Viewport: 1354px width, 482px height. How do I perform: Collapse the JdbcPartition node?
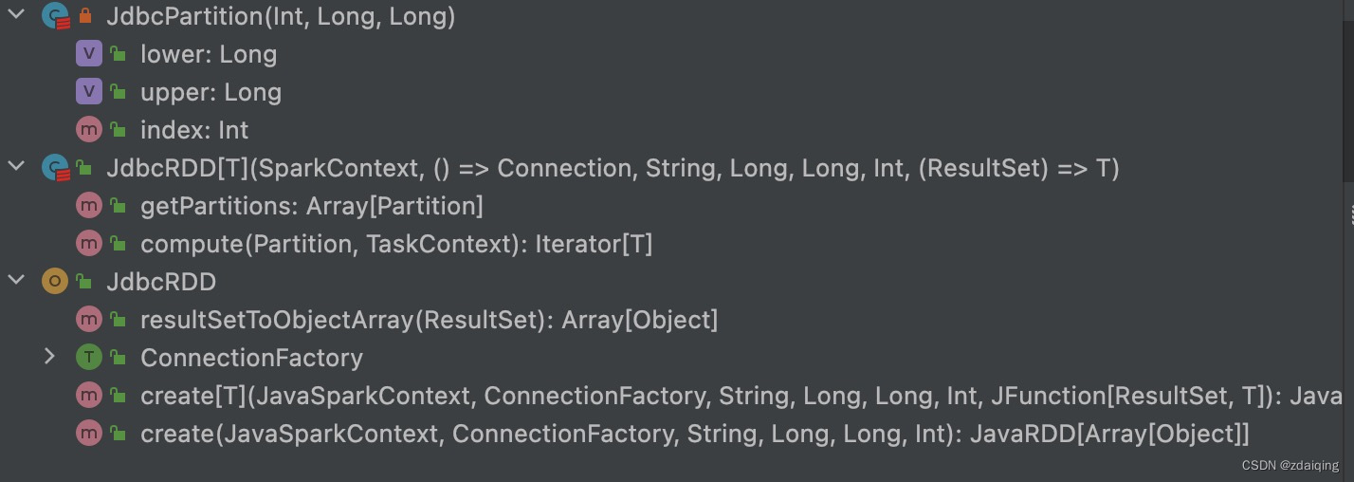click(16, 16)
